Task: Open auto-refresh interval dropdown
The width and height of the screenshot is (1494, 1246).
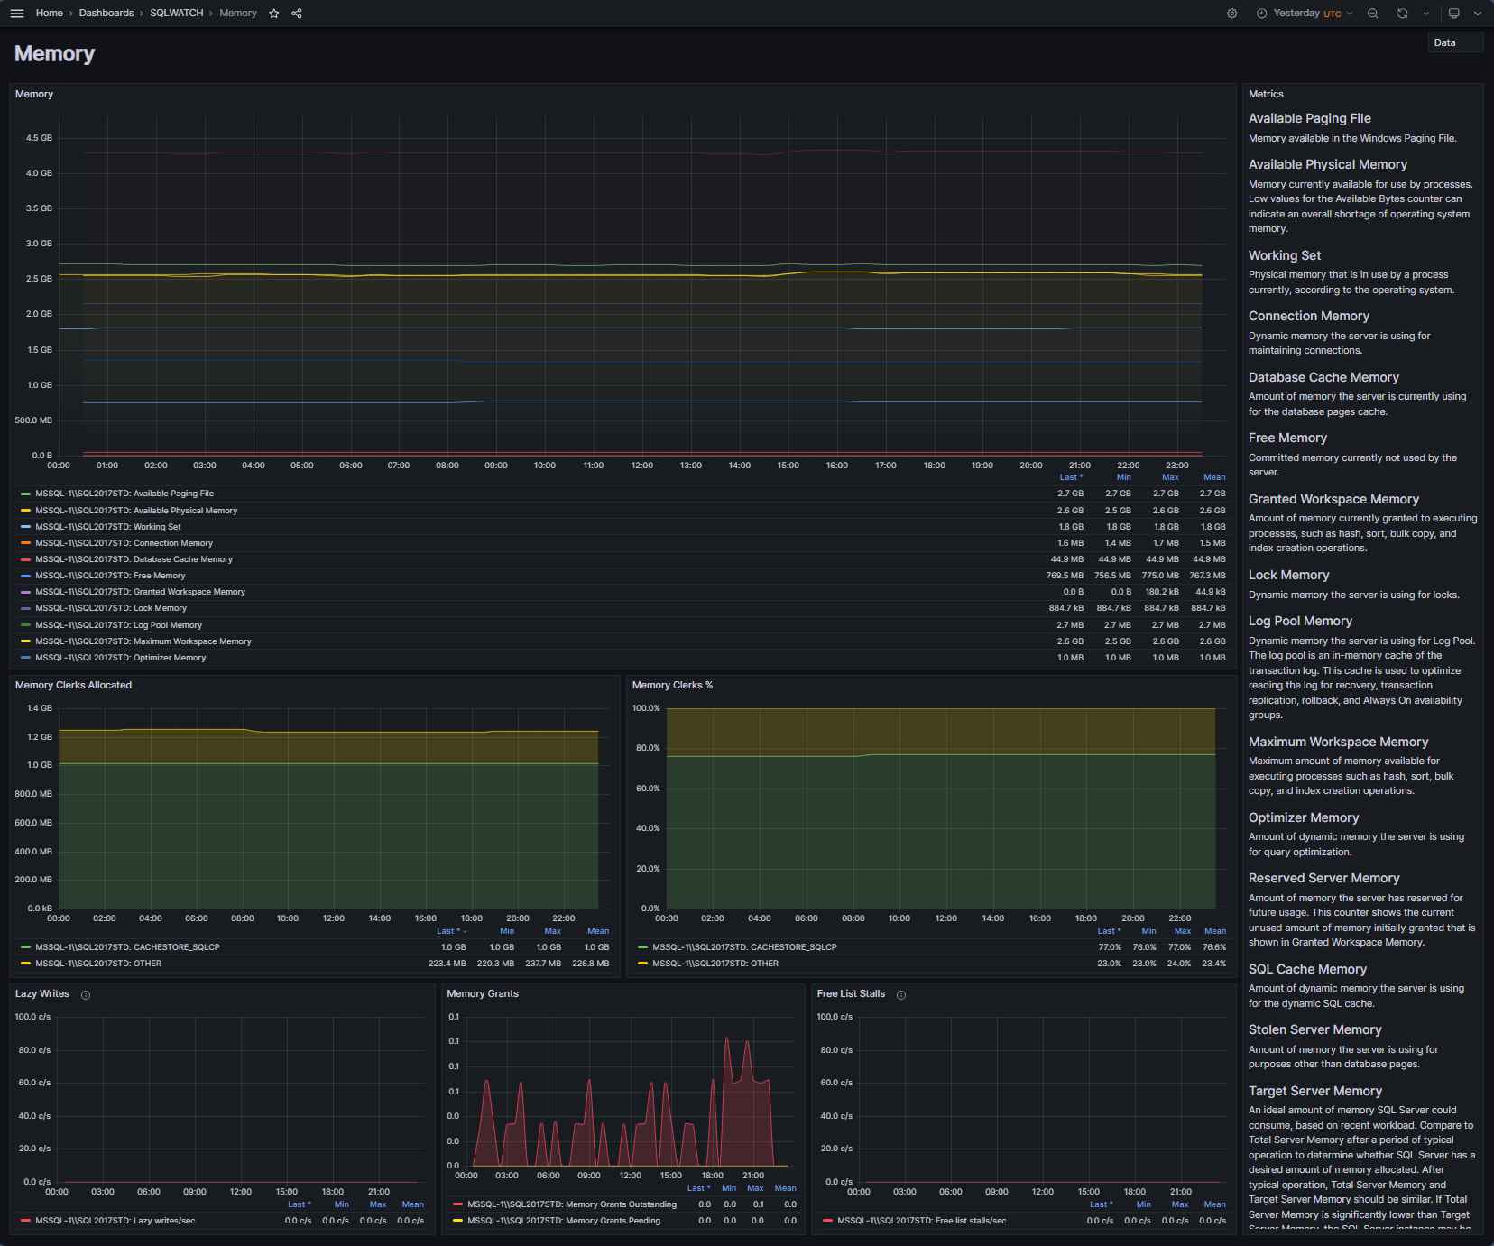Action: pos(1426,14)
